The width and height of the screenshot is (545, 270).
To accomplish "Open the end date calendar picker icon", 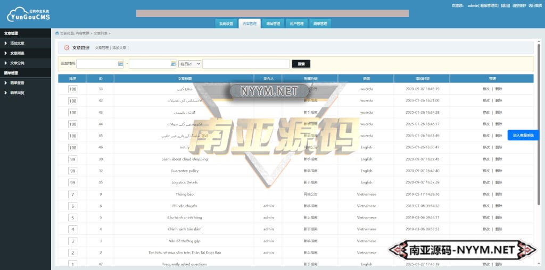I will [x=173, y=64].
